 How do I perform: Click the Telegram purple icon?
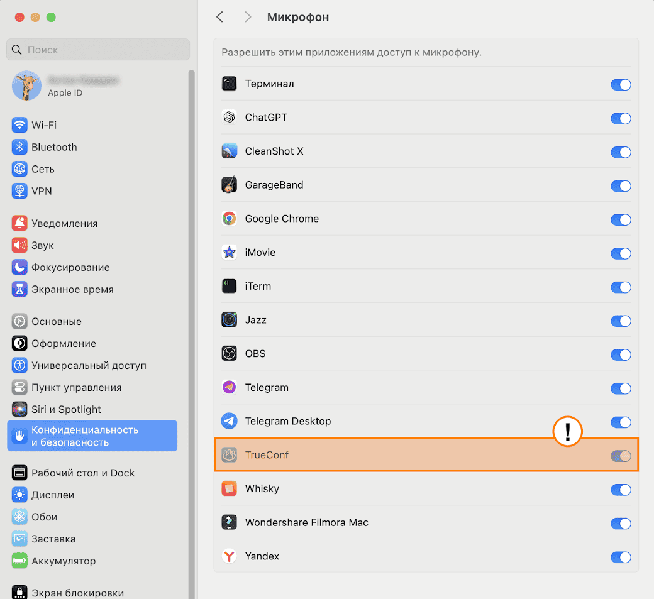[x=229, y=388]
